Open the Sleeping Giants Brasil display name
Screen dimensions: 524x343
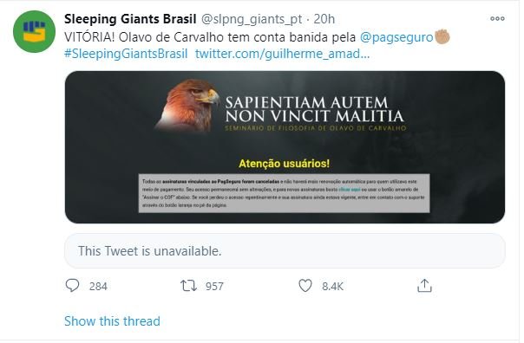(x=130, y=19)
